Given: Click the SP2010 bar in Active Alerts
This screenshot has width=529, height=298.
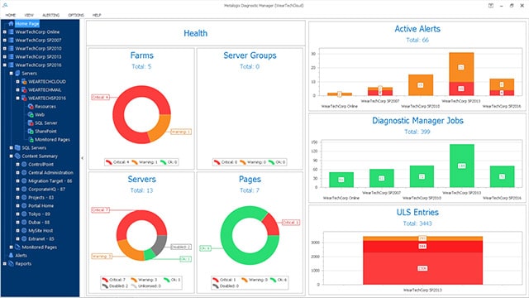Looking at the screenshot, I should tap(421, 85).
